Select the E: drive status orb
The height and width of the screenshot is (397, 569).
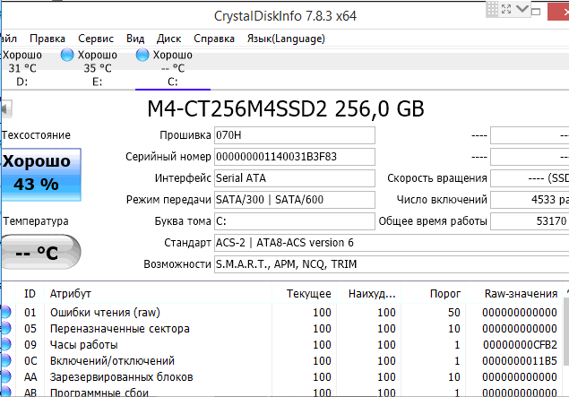tap(66, 55)
